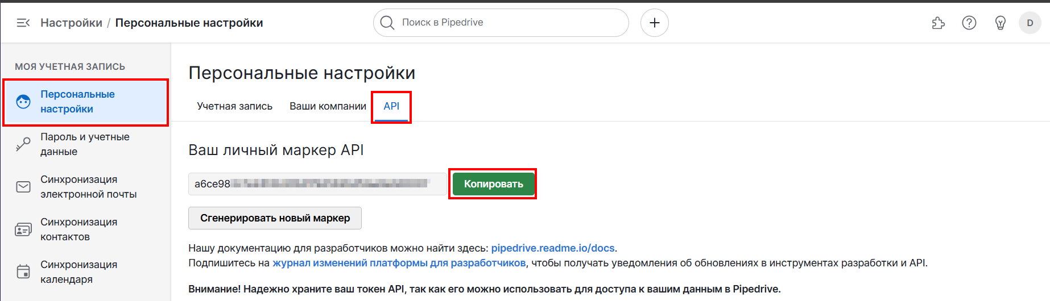The image size is (1050, 301).
Task: Click Сгенерировать новый маркер button
Action: [275, 218]
